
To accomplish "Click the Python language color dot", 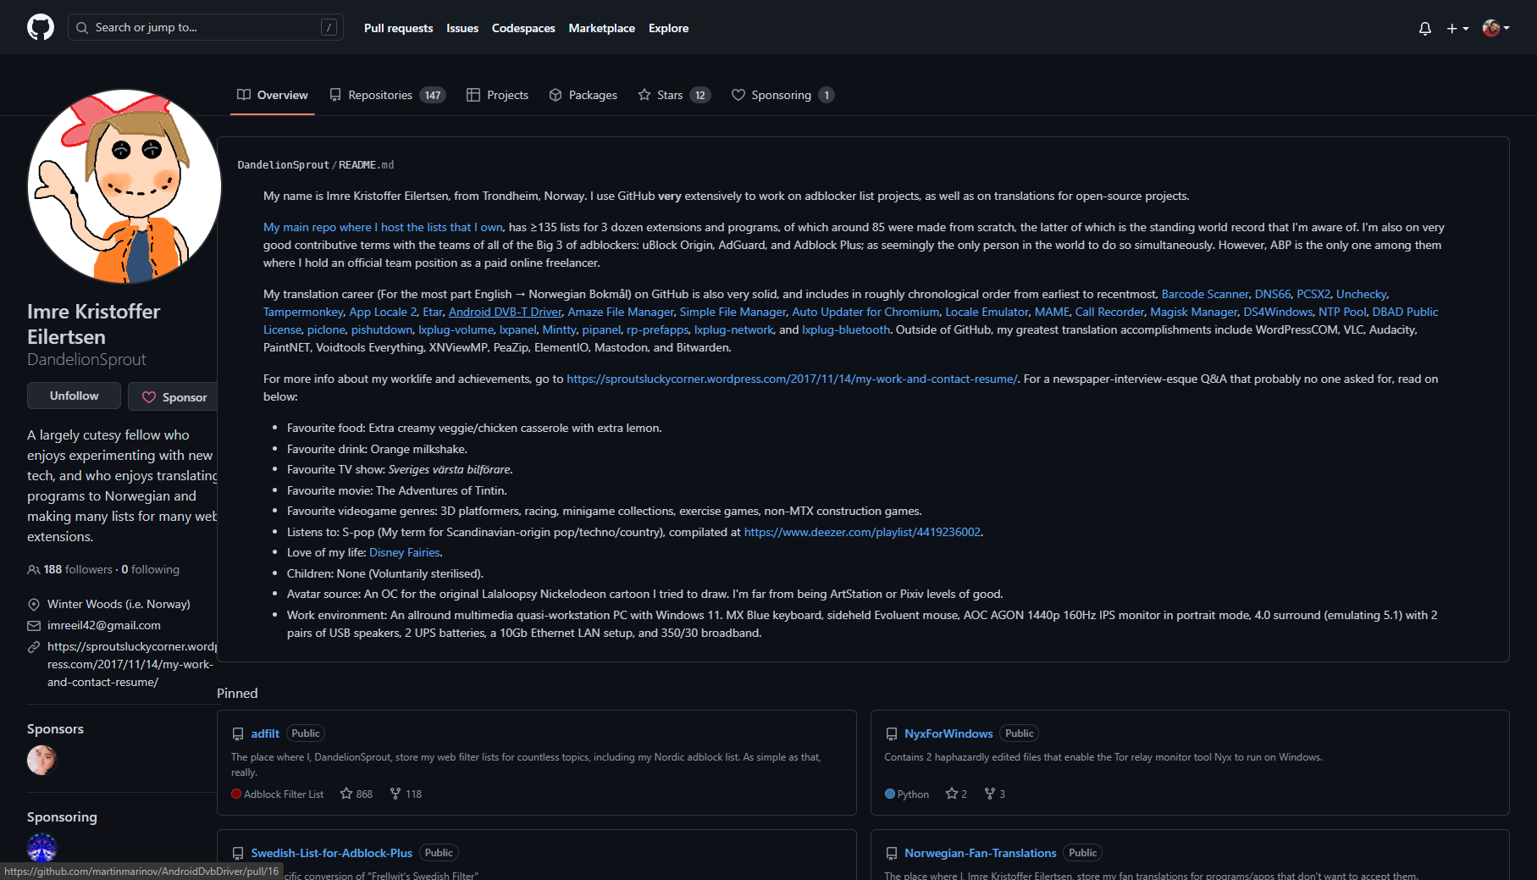I will pos(890,794).
